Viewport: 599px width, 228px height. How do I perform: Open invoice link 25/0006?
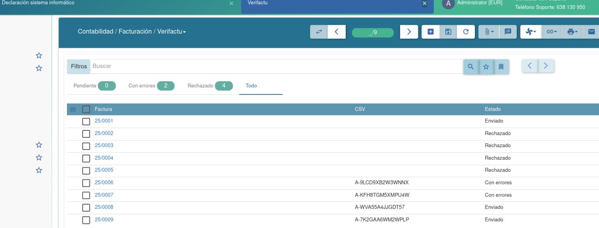[104, 183]
